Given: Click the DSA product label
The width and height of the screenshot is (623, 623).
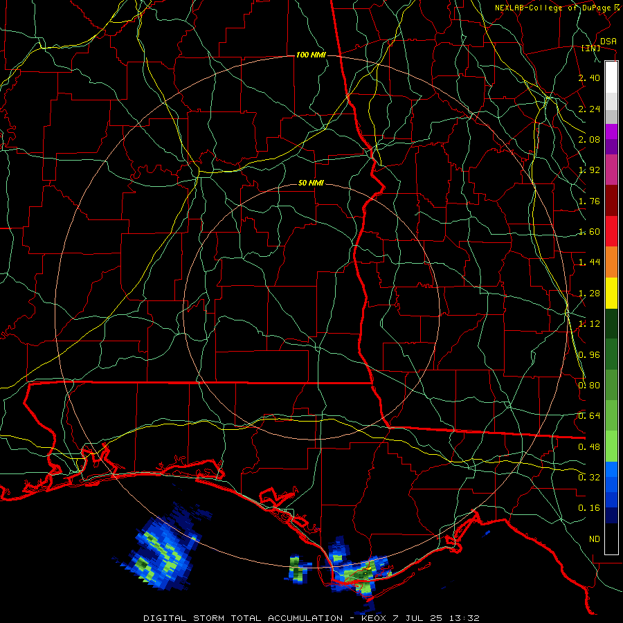Looking at the screenshot, I should [608, 42].
